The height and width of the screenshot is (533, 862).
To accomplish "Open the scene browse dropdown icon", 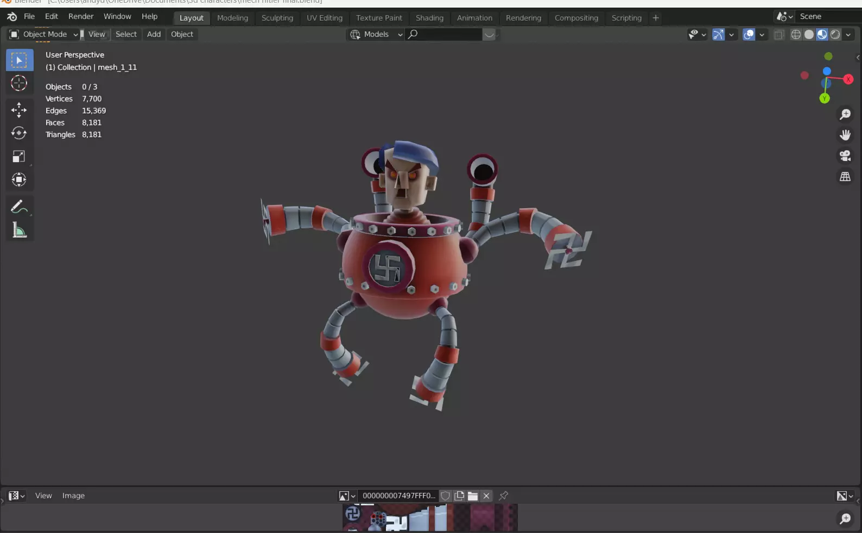I will pyautogui.click(x=784, y=17).
